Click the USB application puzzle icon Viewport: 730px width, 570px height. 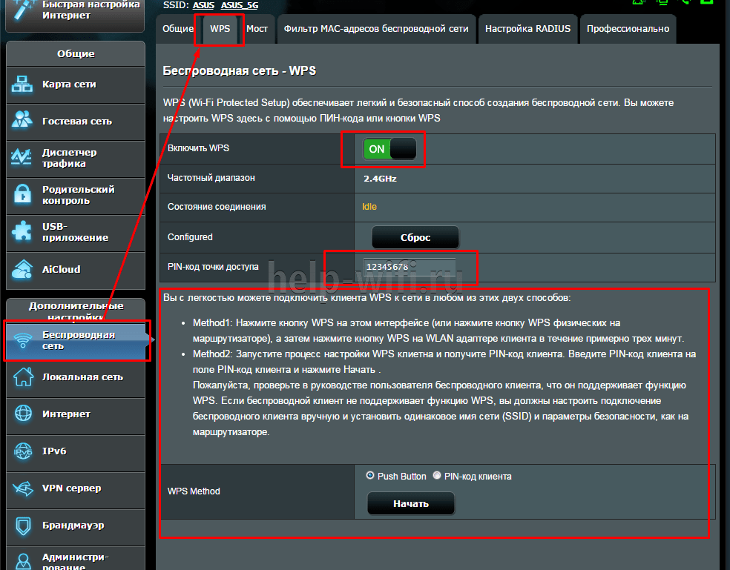[x=22, y=232]
